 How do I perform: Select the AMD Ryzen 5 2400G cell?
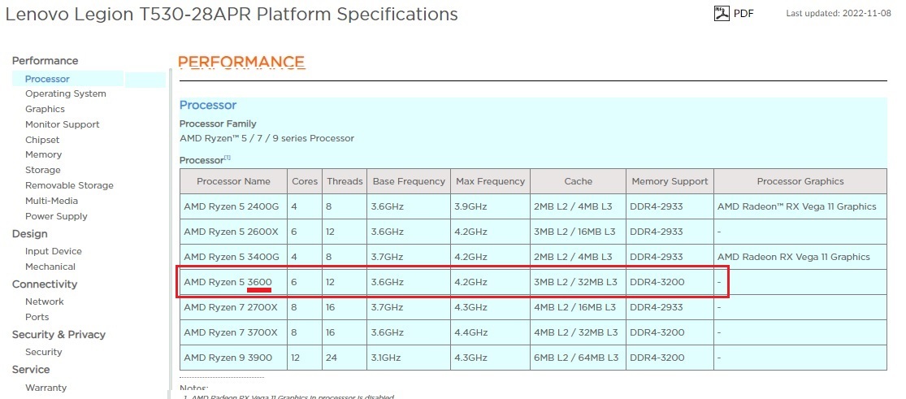point(233,206)
